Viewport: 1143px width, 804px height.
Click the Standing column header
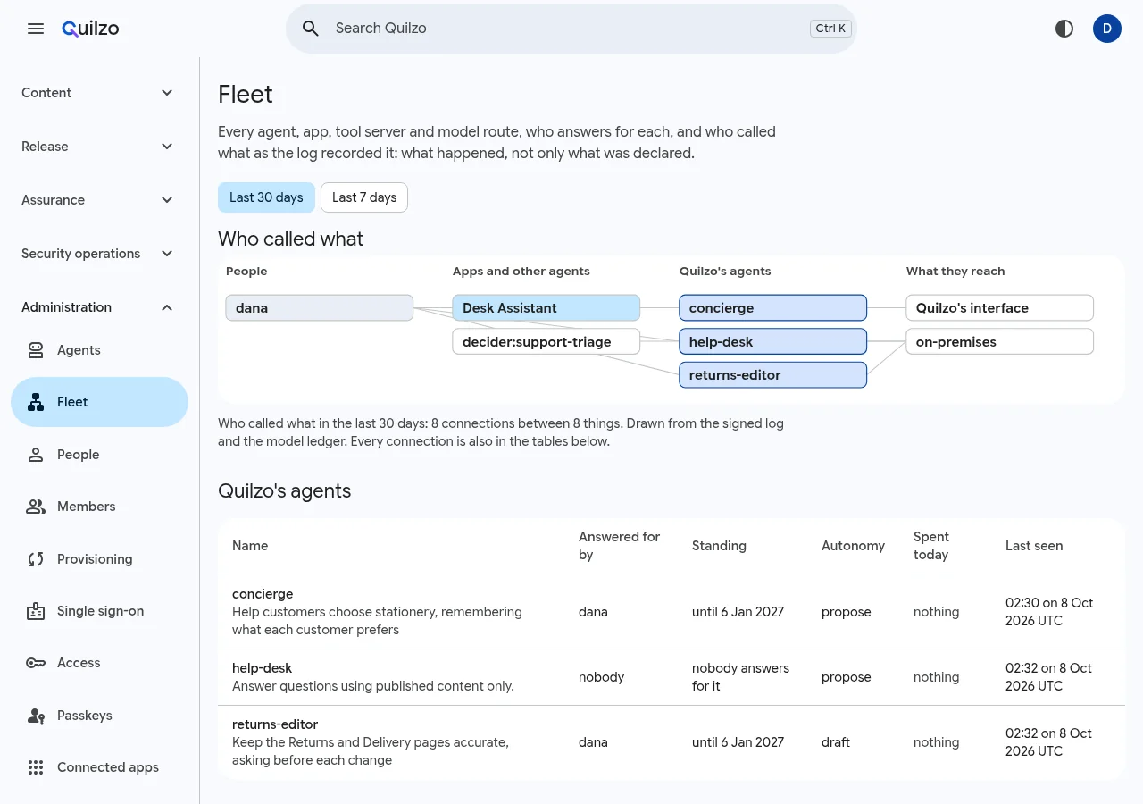tap(719, 546)
